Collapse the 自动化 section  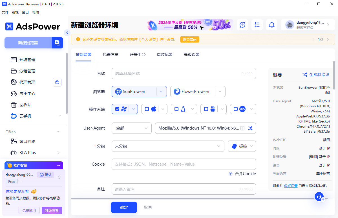click(58, 132)
